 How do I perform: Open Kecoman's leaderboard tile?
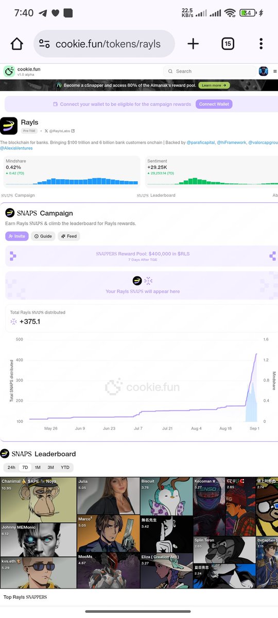pos(209,506)
